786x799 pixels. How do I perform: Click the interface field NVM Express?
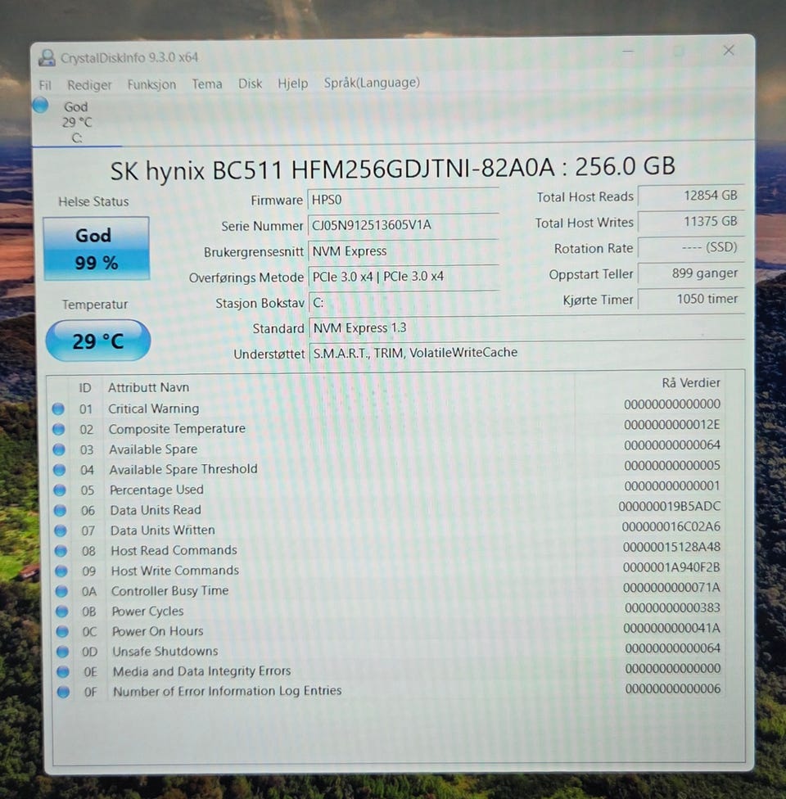point(403,251)
